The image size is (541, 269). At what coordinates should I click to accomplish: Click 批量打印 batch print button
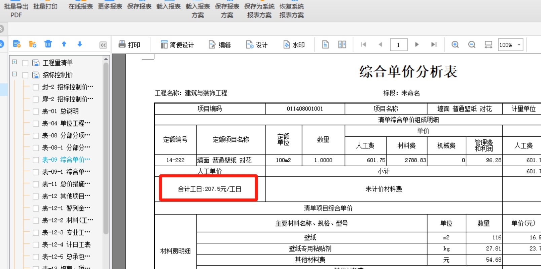45,6
